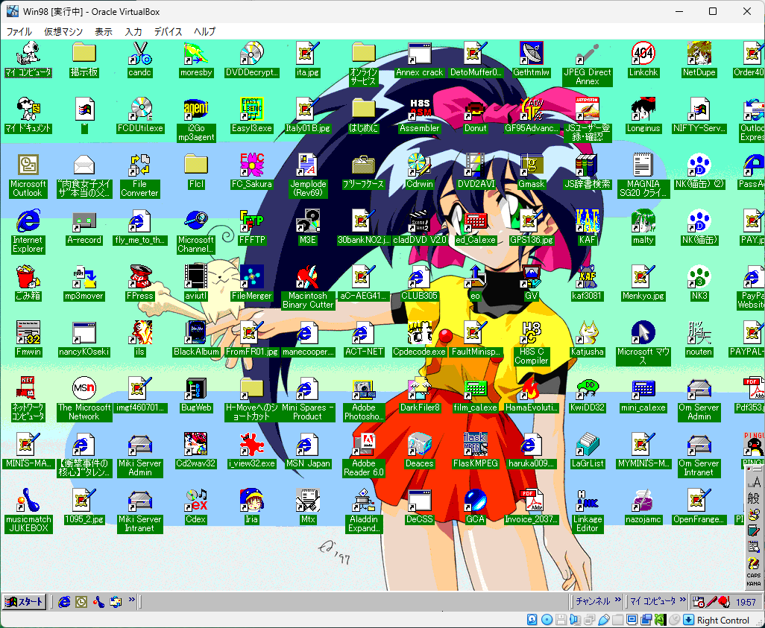Expand the チャンネル toolbar chevron
This screenshot has height=628, width=765.
click(x=618, y=600)
